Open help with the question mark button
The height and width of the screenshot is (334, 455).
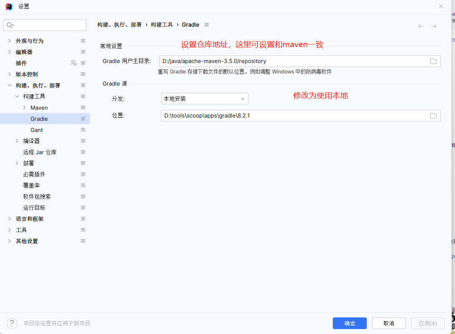tap(12, 323)
